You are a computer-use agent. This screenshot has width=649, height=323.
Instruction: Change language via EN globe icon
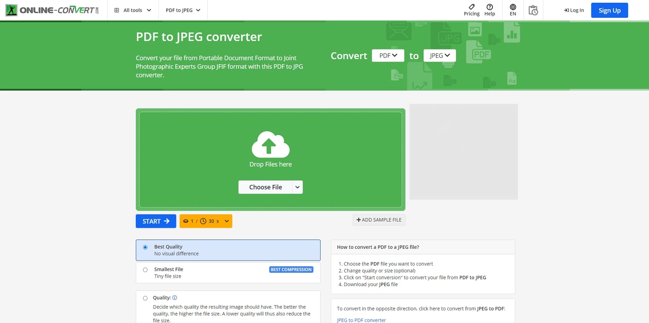[x=513, y=10]
